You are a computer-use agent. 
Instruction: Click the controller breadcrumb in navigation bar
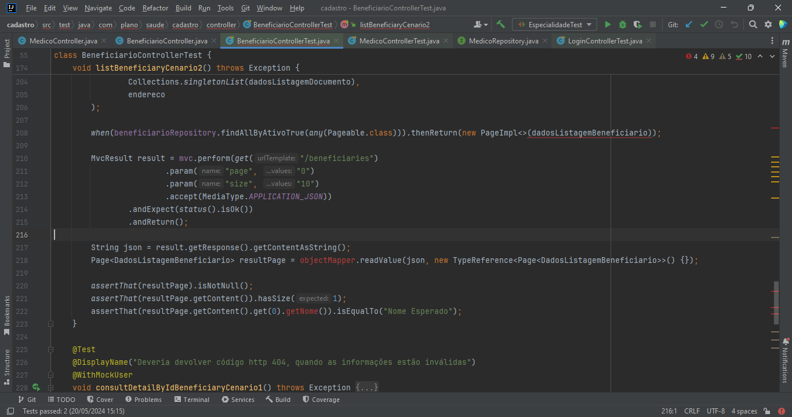tap(221, 25)
